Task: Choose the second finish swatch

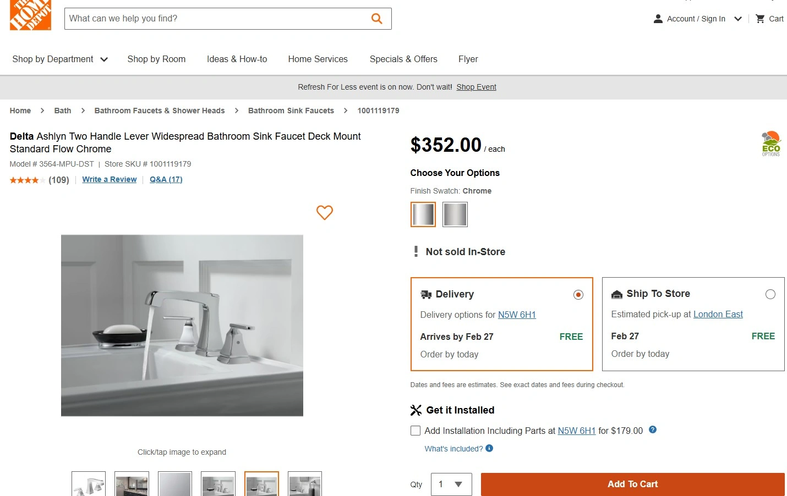Action: point(455,214)
